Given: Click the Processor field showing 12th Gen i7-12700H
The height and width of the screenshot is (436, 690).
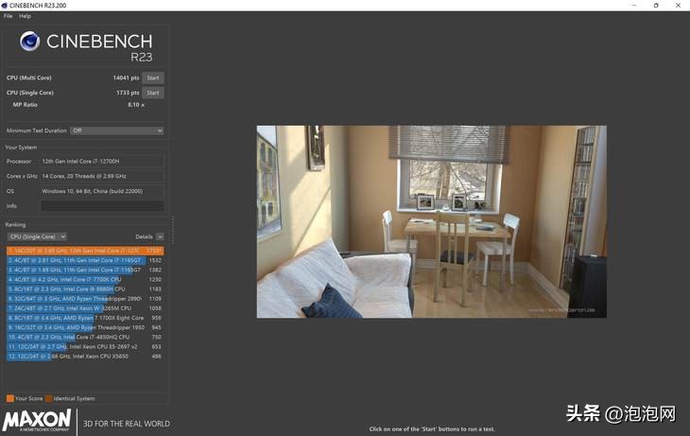Looking at the screenshot, I should [102, 162].
